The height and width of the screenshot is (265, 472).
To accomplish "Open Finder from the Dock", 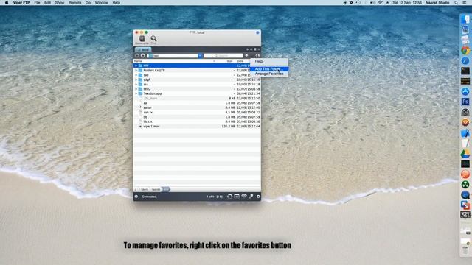I will coord(465,19).
